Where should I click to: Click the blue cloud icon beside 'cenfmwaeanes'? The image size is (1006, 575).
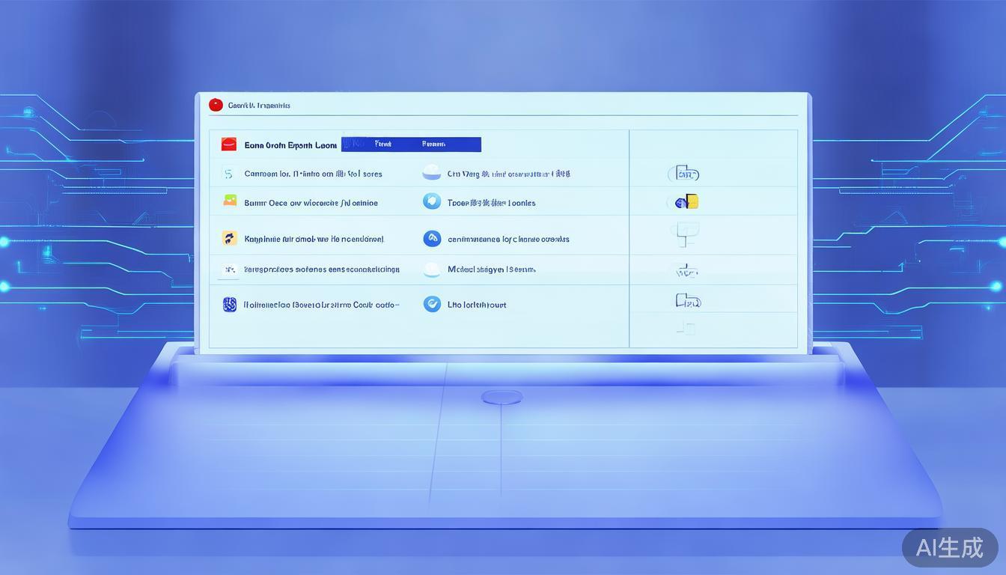[432, 239]
